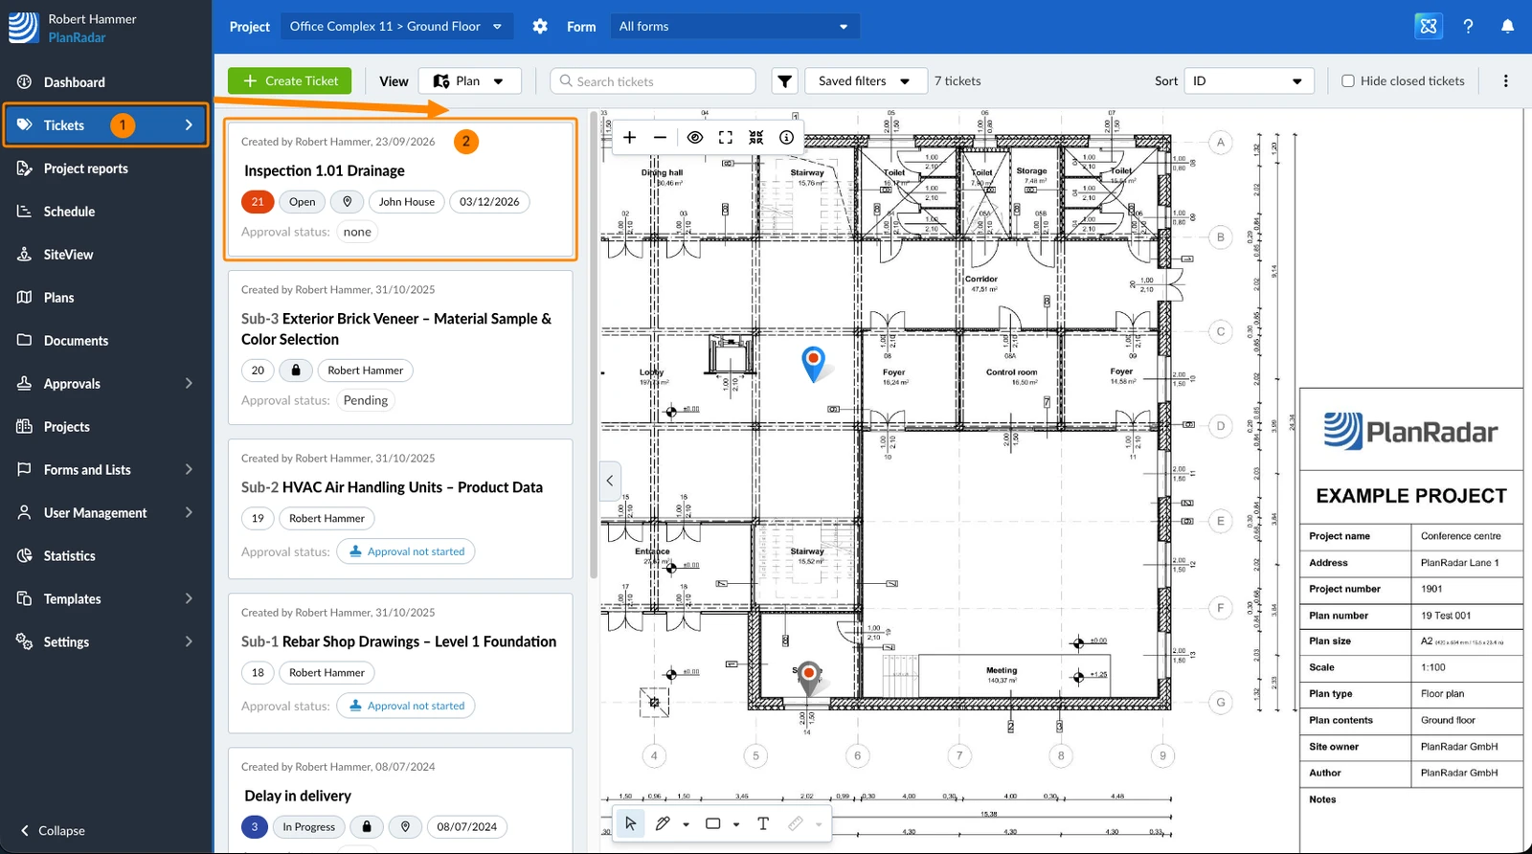The width and height of the screenshot is (1532, 854).
Task: Select the cursor pointer tool
Action: 630,823
